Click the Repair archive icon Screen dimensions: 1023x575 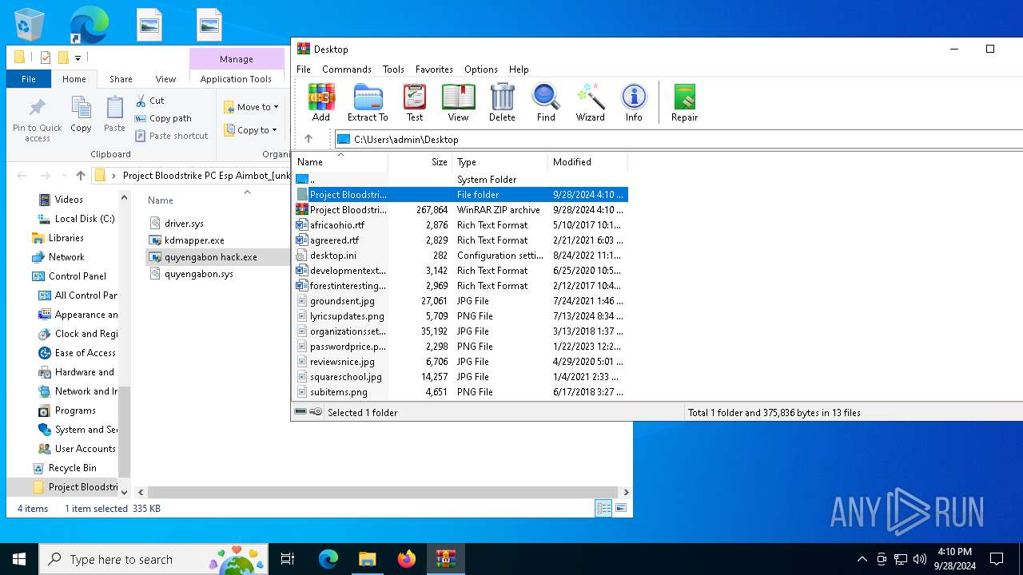click(684, 103)
